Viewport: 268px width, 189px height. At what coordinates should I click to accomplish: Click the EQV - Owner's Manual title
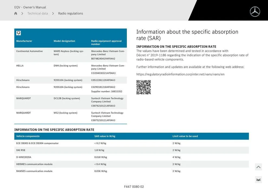30,7
